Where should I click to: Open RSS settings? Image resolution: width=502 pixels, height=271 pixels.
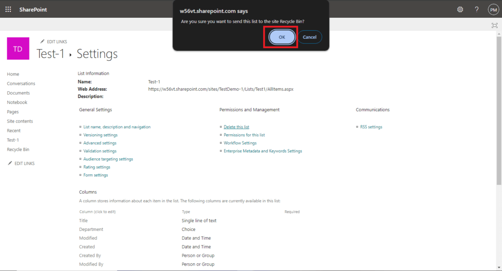[x=371, y=127]
